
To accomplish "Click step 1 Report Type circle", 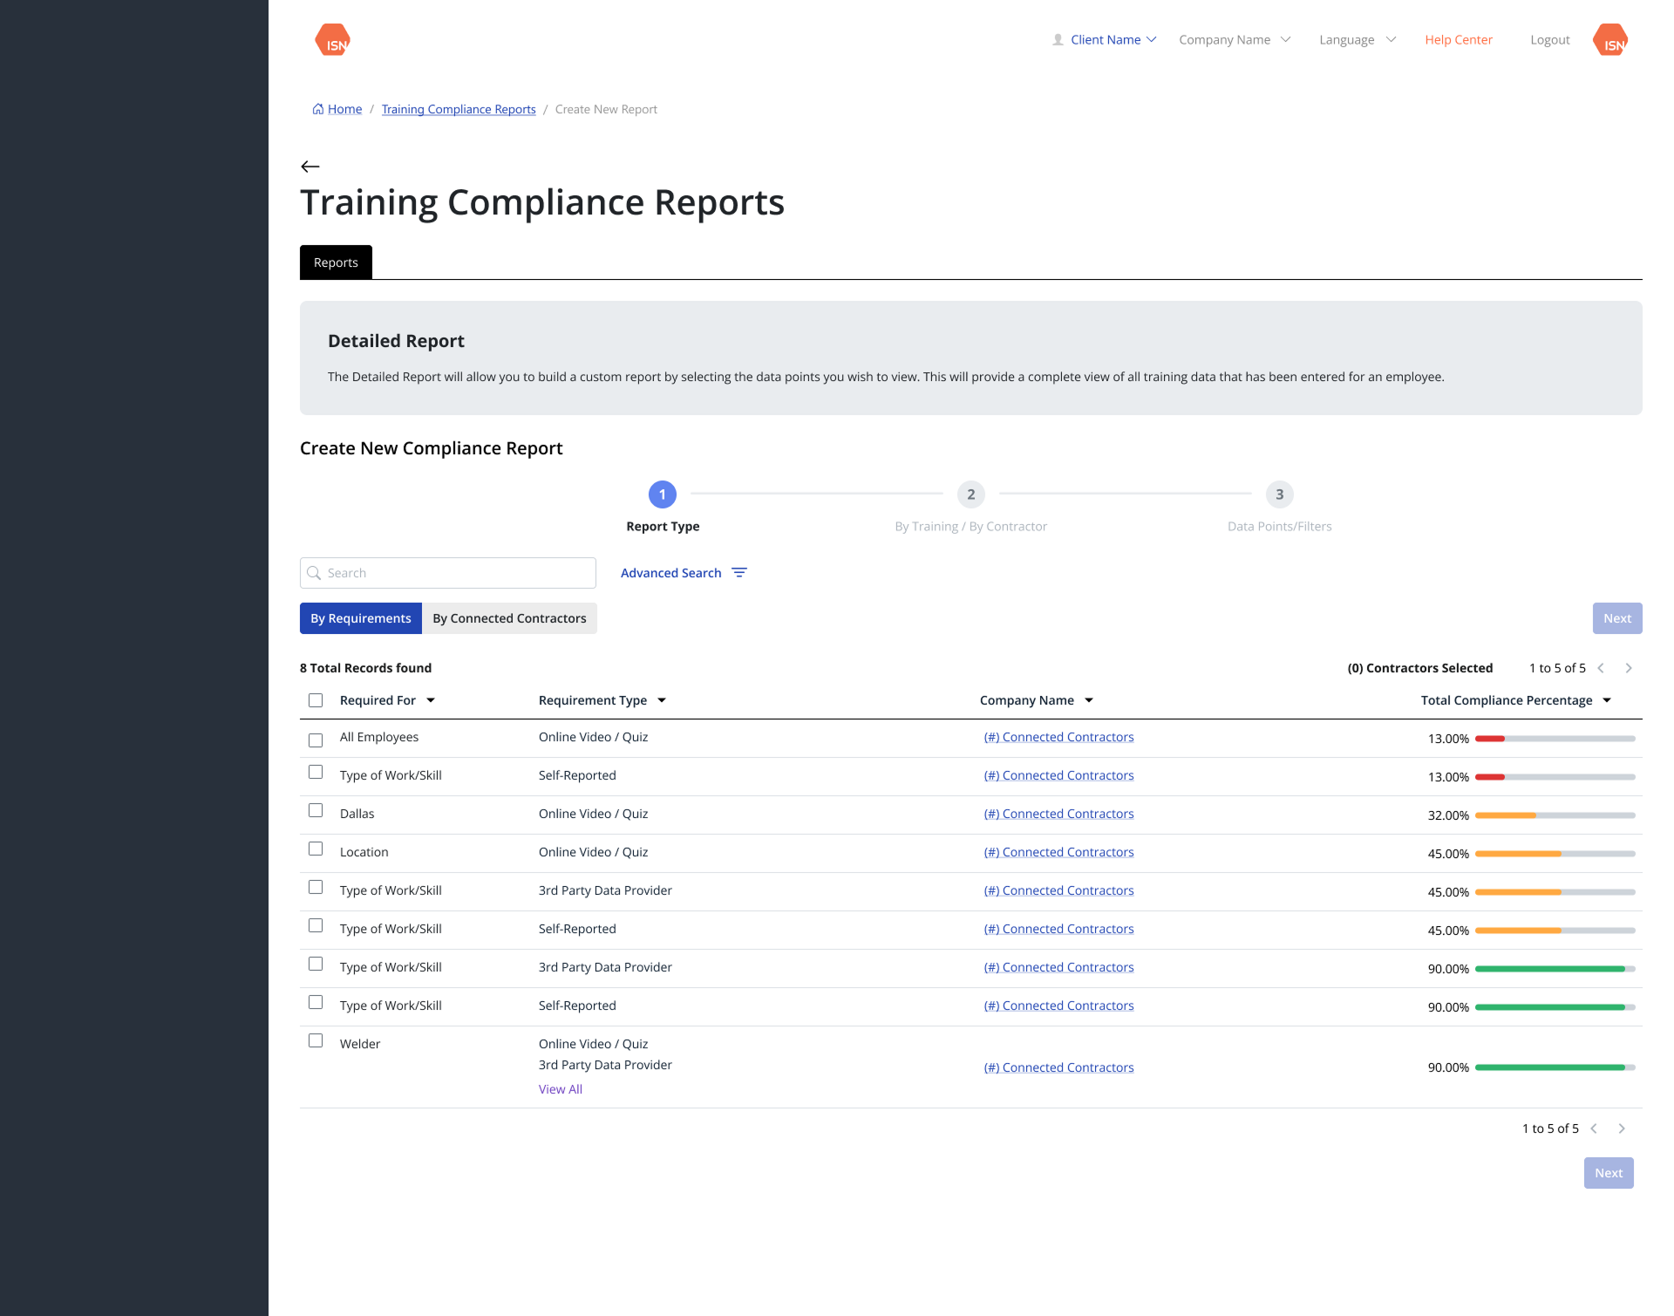I will [x=663, y=494].
